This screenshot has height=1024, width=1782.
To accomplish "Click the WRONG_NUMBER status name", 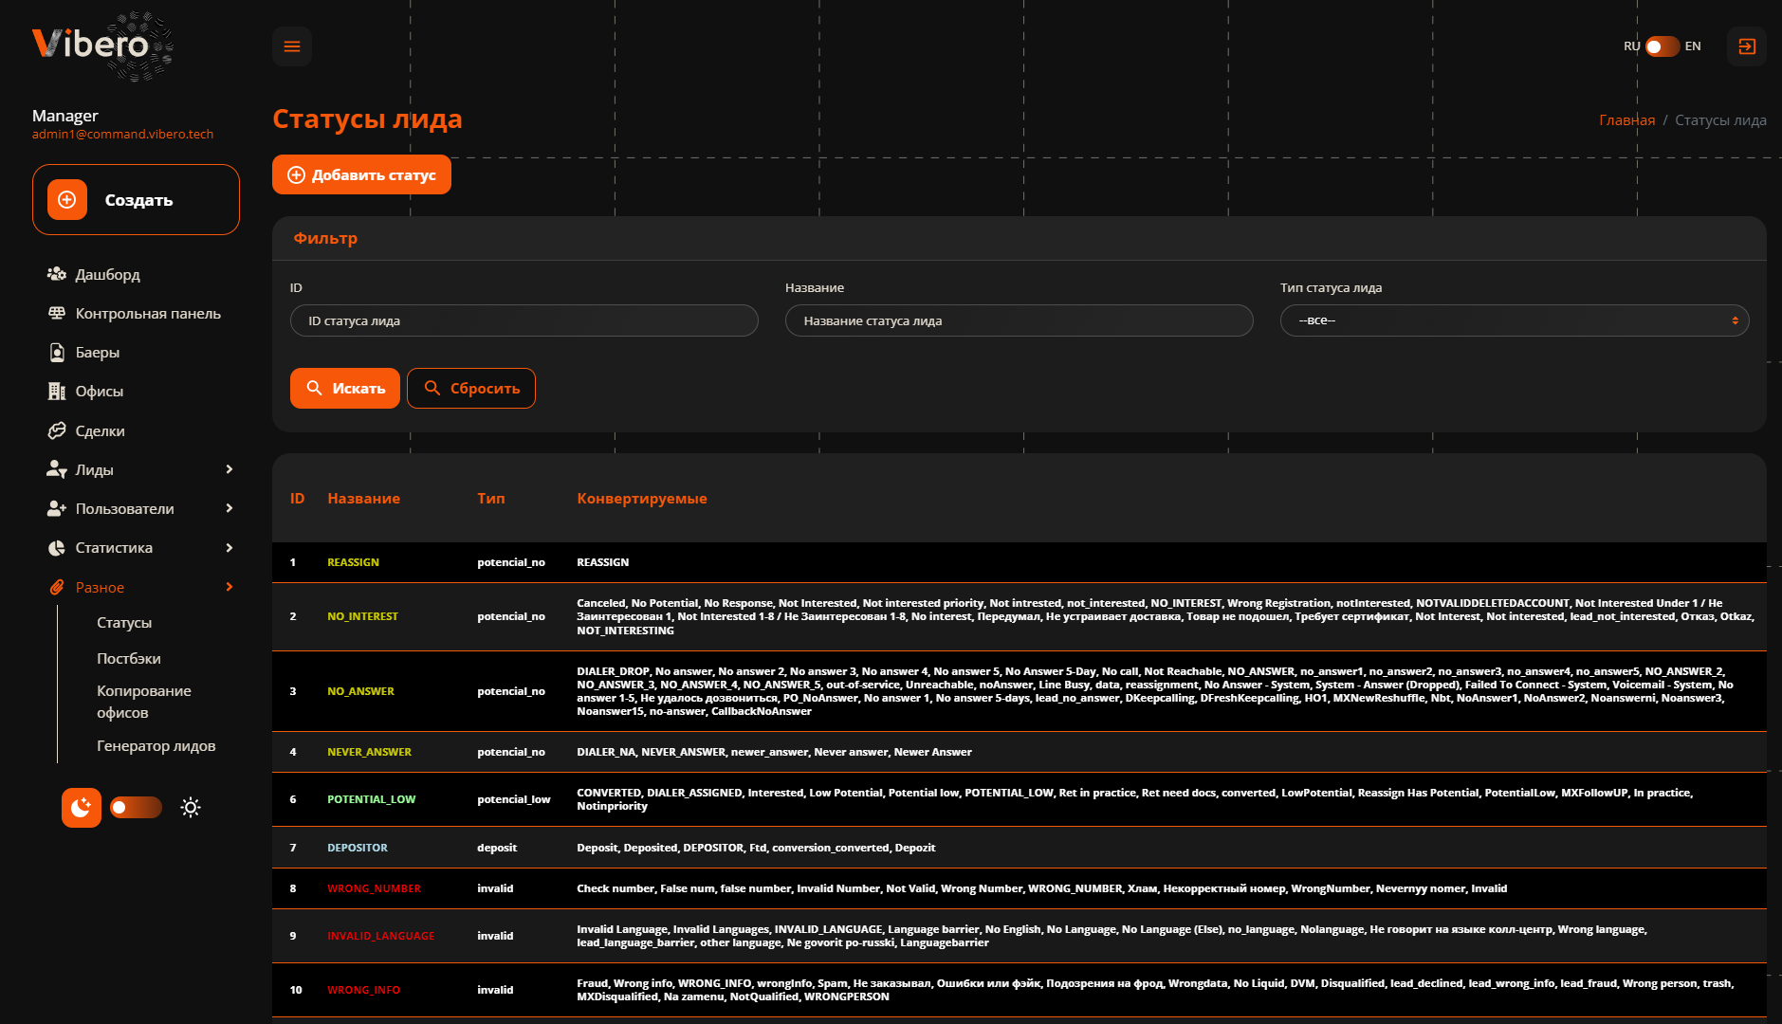I will 375,888.
